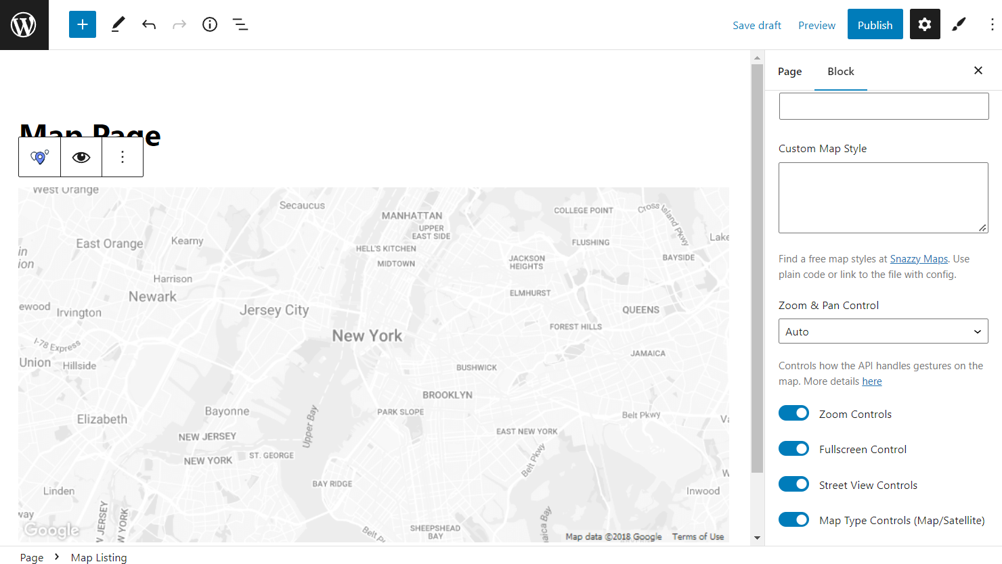Switch to the Page tab
The image size is (1002, 564).
(x=789, y=72)
